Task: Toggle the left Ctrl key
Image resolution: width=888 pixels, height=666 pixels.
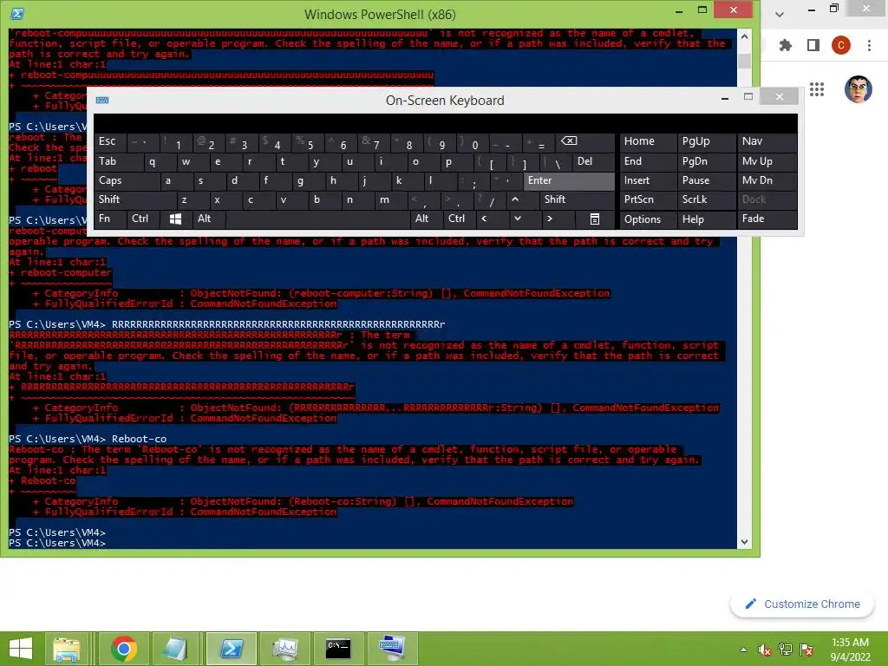Action: tap(143, 219)
